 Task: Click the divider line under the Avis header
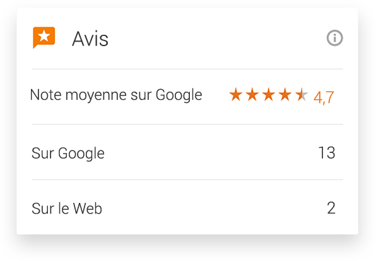(x=187, y=69)
